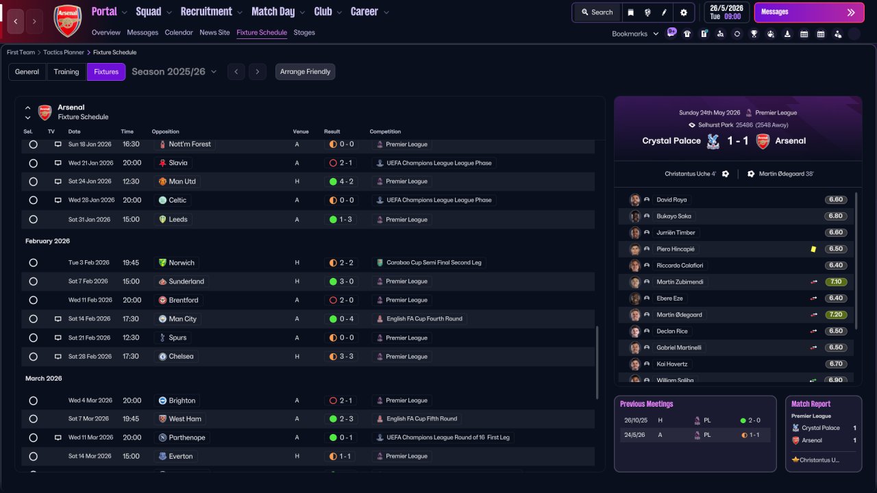Switch to the Training tab
The height and width of the screenshot is (493, 877).
pyautogui.click(x=66, y=72)
